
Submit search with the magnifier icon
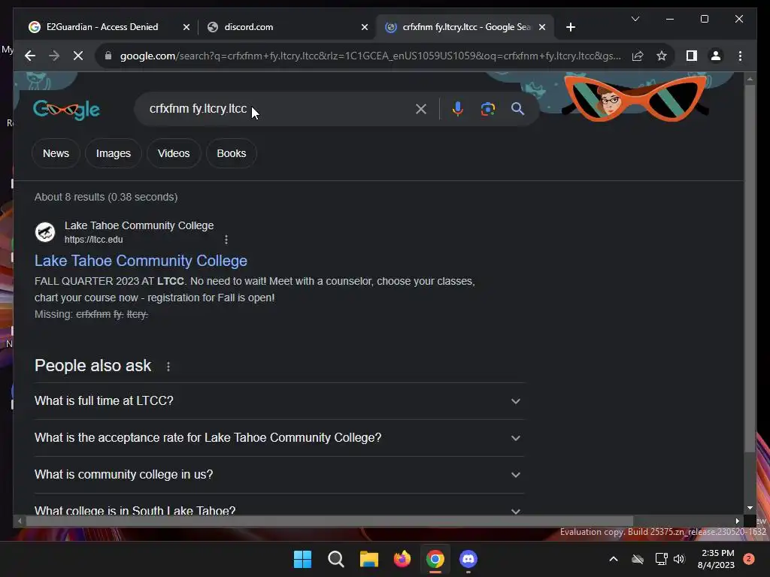(x=517, y=109)
